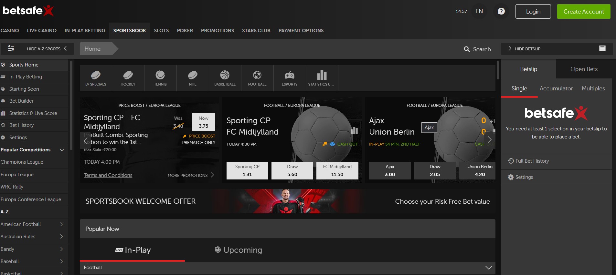Open Poker navigation item
This screenshot has width=616, height=275.
click(x=185, y=31)
